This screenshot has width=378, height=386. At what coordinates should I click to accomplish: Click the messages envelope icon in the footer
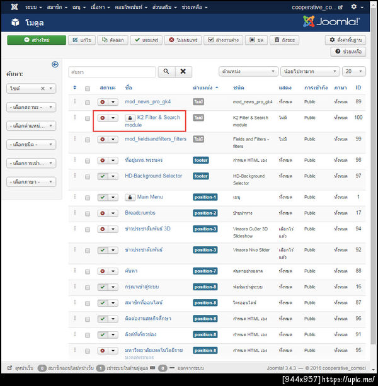152,368
